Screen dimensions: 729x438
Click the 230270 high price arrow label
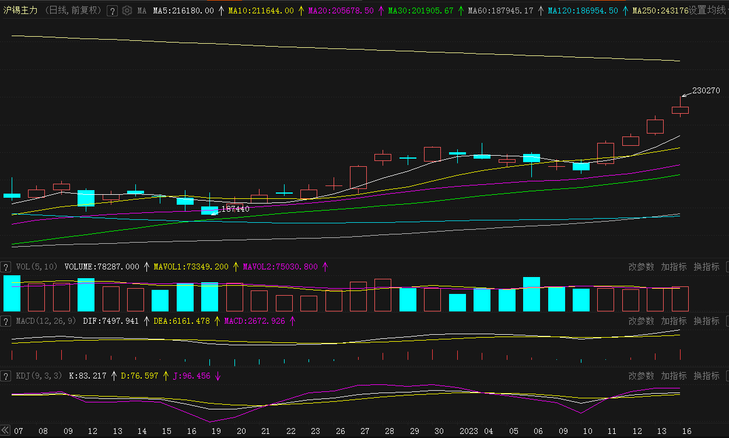click(x=706, y=91)
